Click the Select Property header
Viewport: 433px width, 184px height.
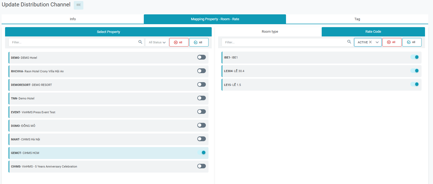(108, 32)
